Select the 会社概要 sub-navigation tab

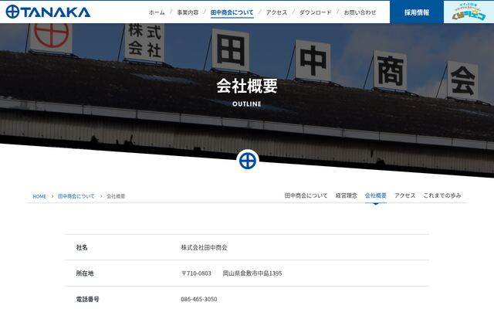pyautogui.click(x=376, y=195)
